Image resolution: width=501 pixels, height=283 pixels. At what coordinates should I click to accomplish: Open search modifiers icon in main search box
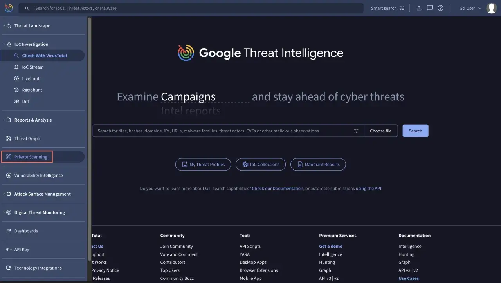(356, 131)
